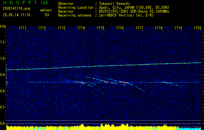Click the 1719 time axis marker

point(178,28)
